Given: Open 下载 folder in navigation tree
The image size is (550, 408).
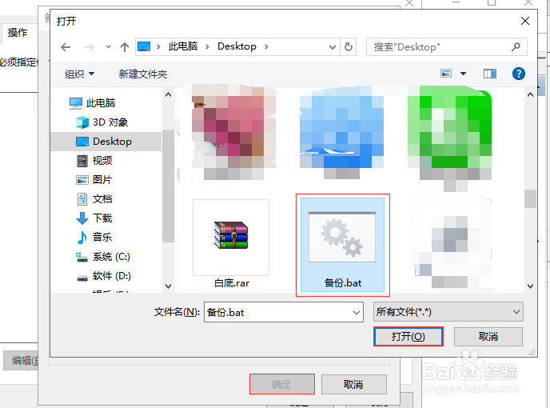Looking at the screenshot, I should pos(94,218).
